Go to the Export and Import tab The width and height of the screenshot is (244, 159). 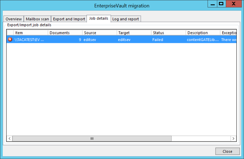(x=69, y=19)
